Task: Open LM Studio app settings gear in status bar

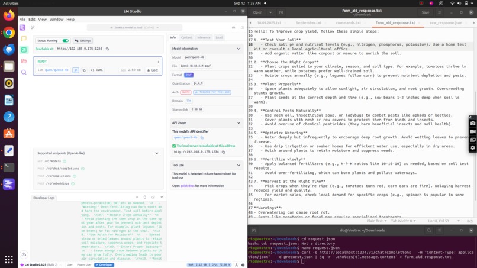Action: (x=243, y=265)
